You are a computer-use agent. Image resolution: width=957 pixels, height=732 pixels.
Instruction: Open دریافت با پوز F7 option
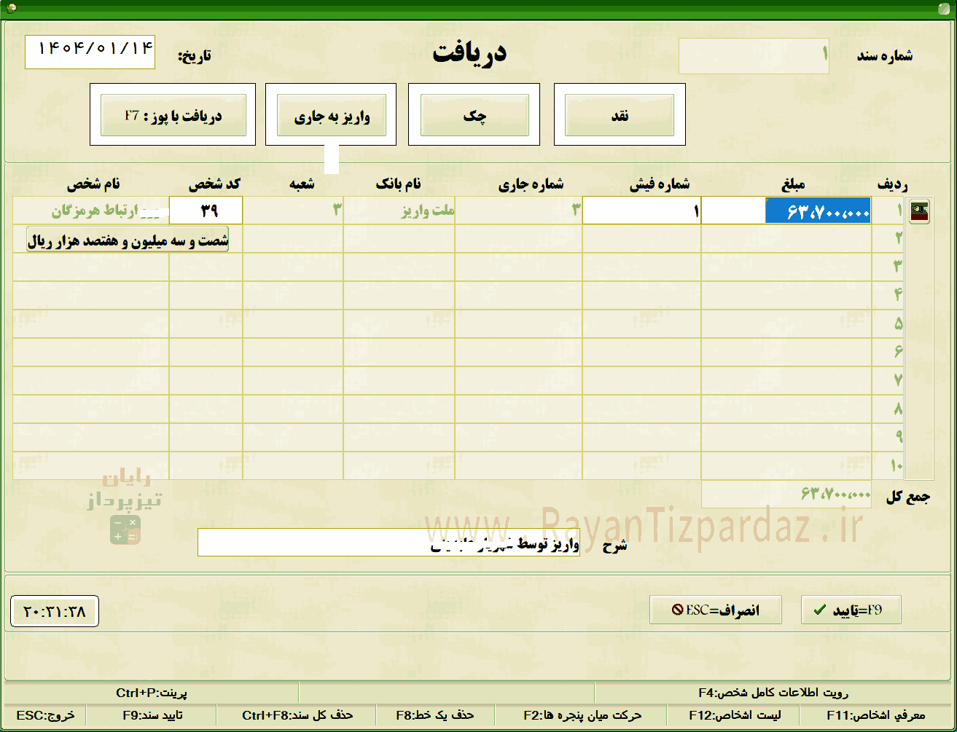click(173, 115)
